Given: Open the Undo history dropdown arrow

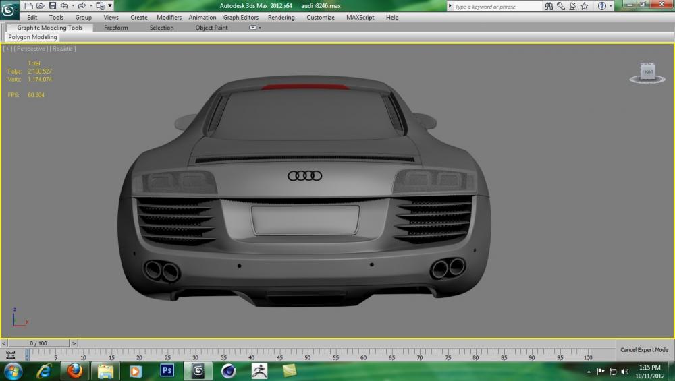Looking at the screenshot, I should [x=73, y=6].
